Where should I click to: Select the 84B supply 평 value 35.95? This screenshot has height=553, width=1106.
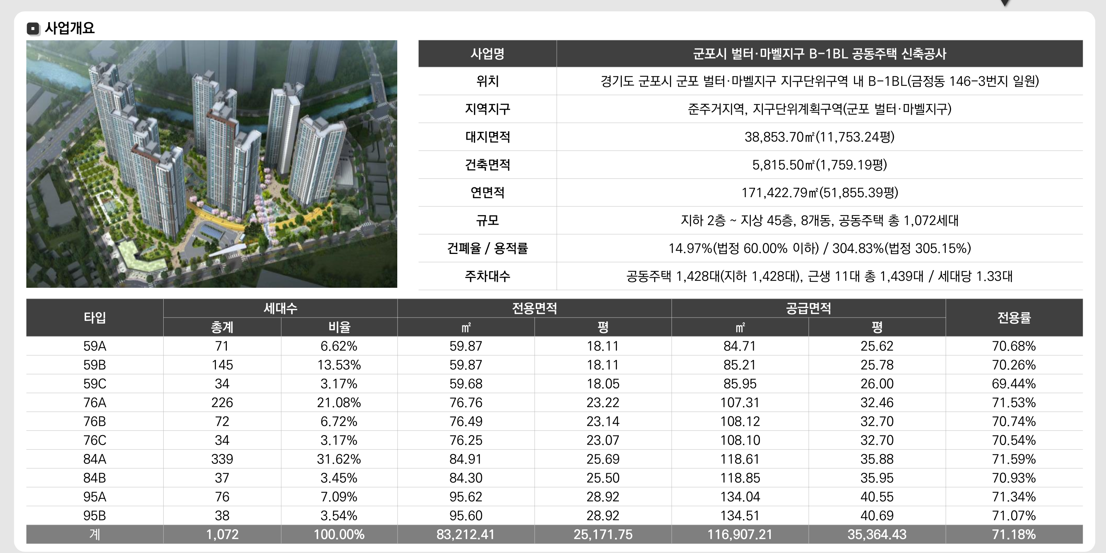coord(877,478)
